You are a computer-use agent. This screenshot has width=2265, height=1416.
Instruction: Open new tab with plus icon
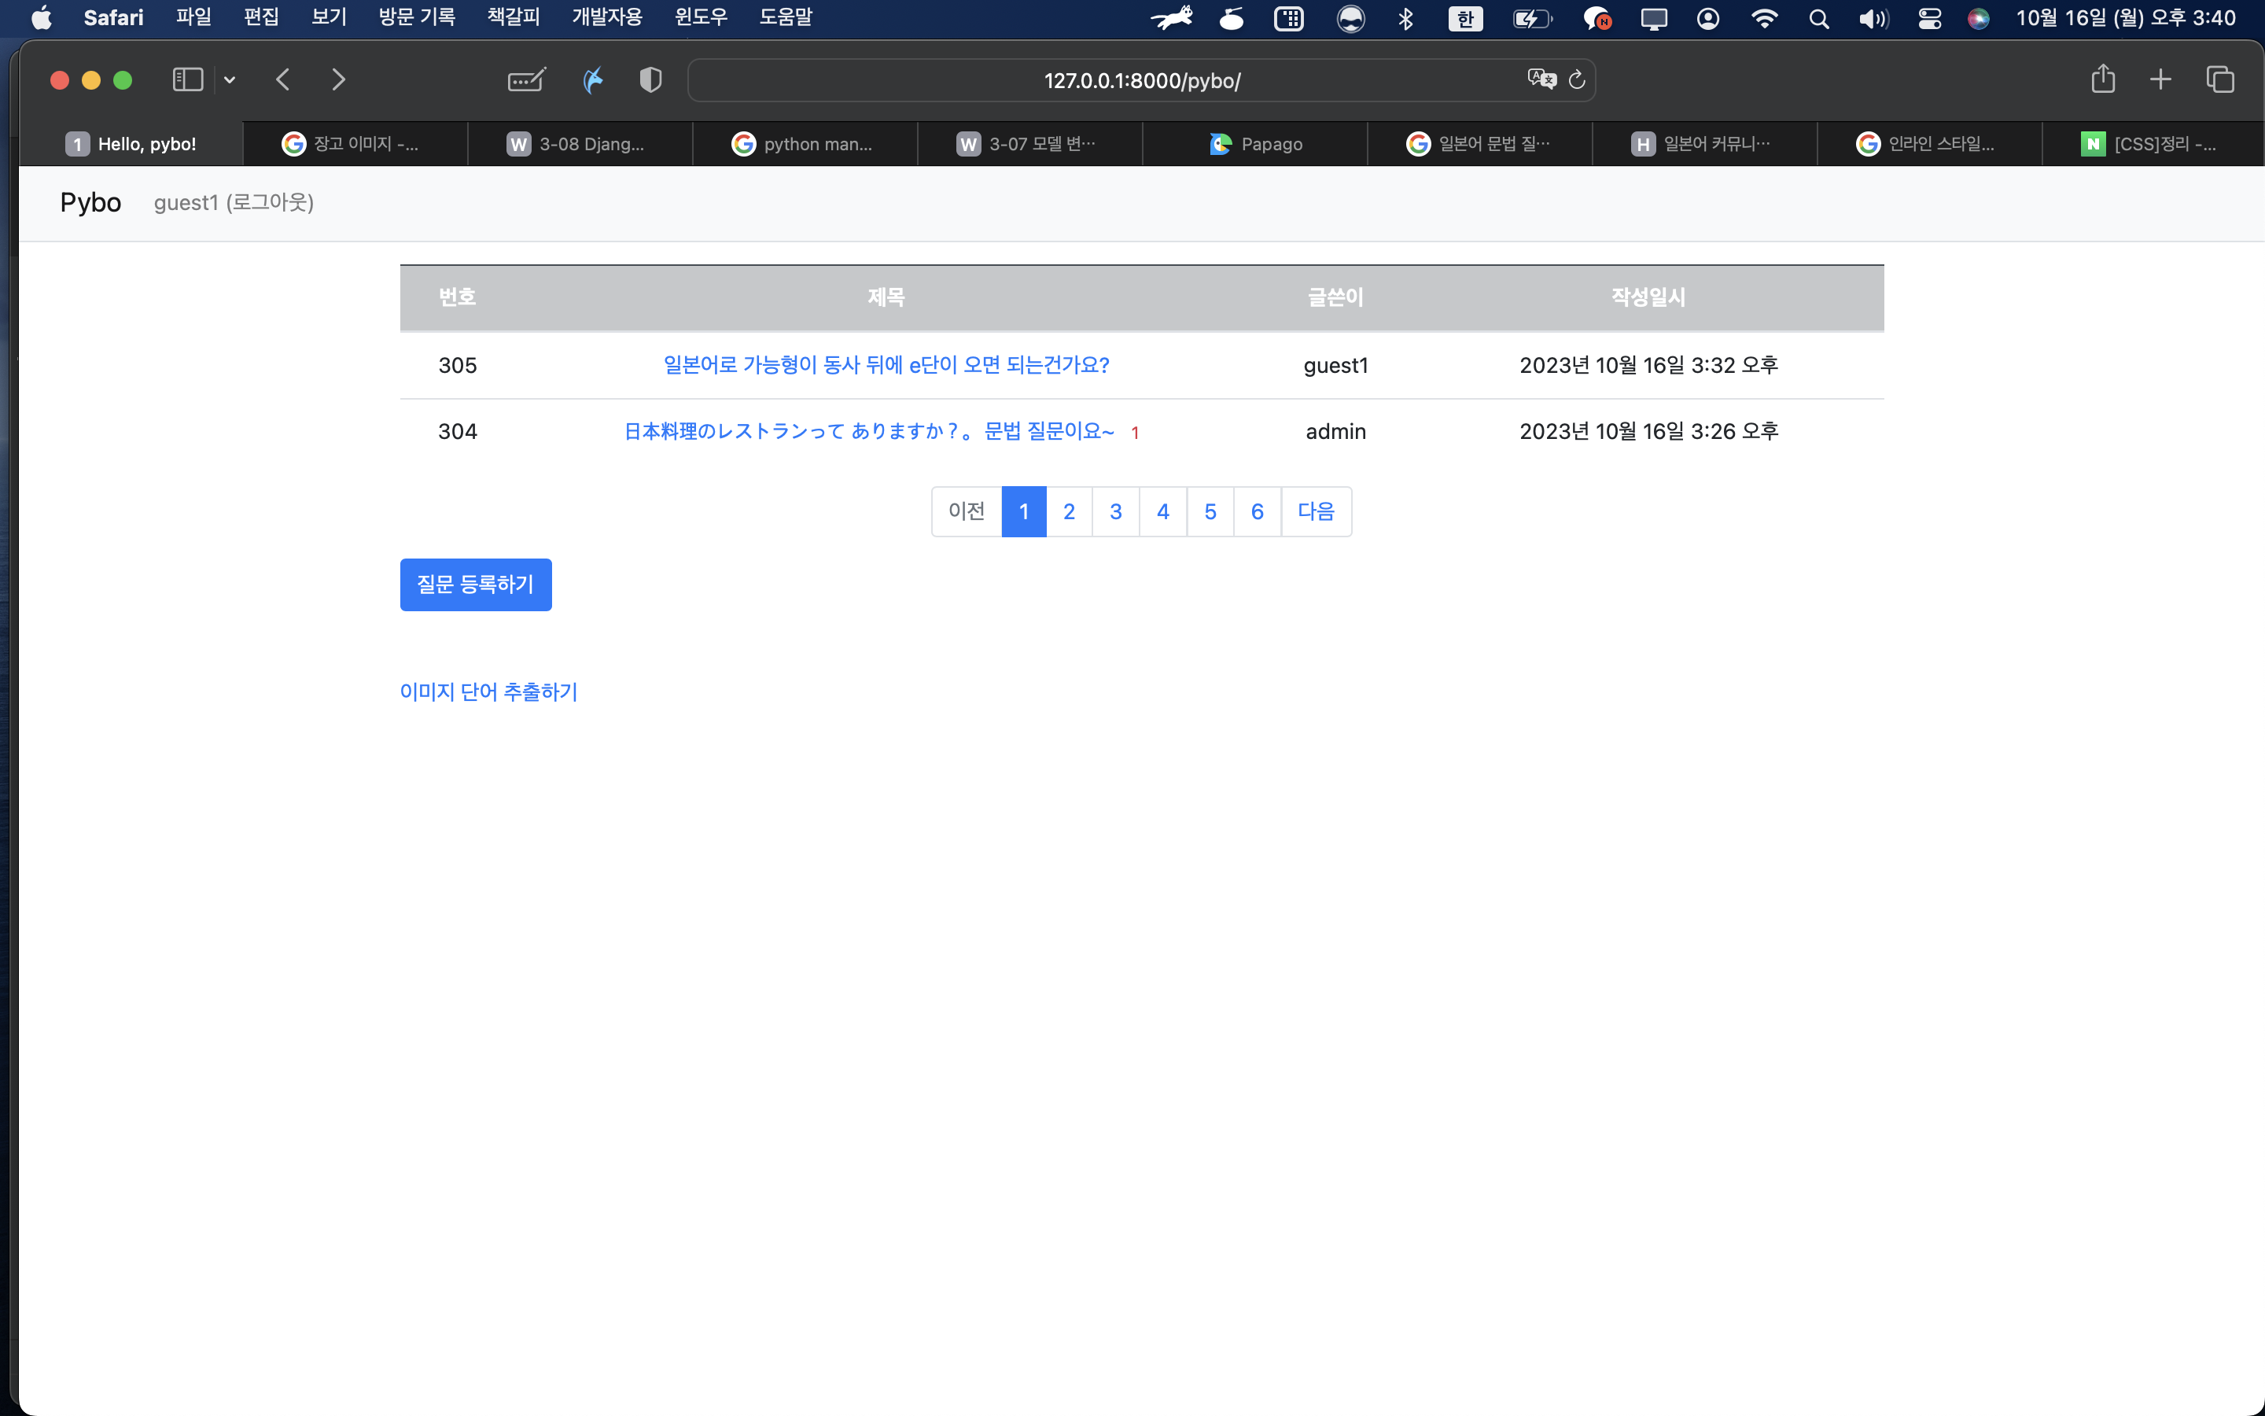click(2160, 79)
